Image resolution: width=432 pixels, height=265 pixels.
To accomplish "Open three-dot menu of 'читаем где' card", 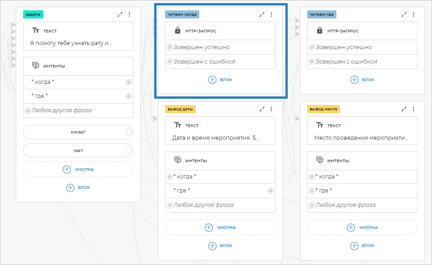I will pyautogui.click(x=413, y=14).
